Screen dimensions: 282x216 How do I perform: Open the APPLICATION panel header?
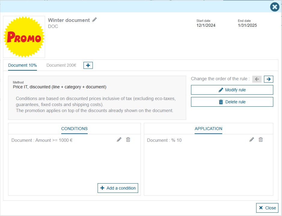pyautogui.click(x=208, y=129)
